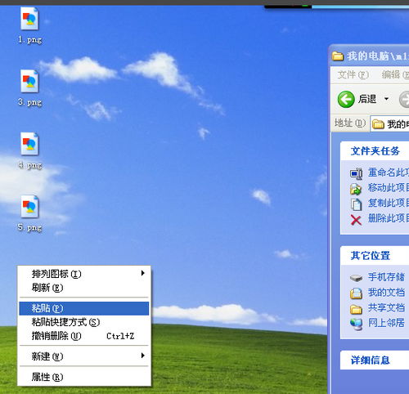The image size is (409, 394).
Task: Click the 删除此项目 task link
Action: point(389,218)
